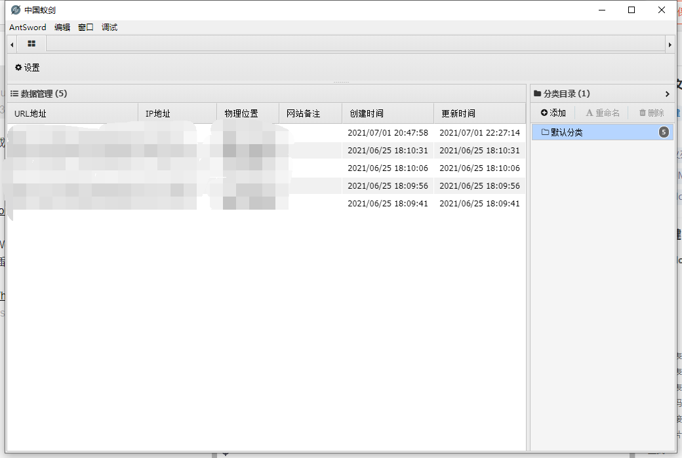Click the 添加 category button

tap(553, 113)
